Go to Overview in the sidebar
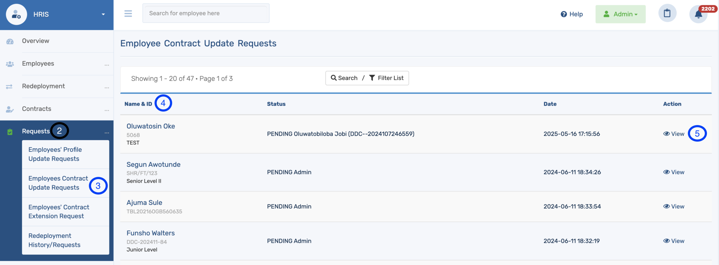The height and width of the screenshot is (265, 719). click(x=36, y=41)
